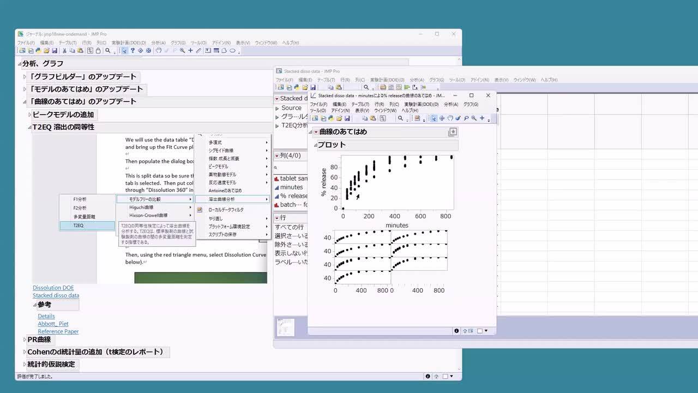Screen dimensions: 698x393
Task: Click the Cut scissors icon in journal toolbar
Action: click(x=64, y=50)
